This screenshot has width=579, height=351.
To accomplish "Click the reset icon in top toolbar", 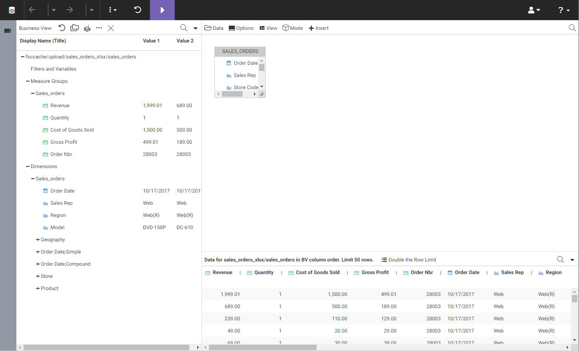I will [x=137, y=10].
